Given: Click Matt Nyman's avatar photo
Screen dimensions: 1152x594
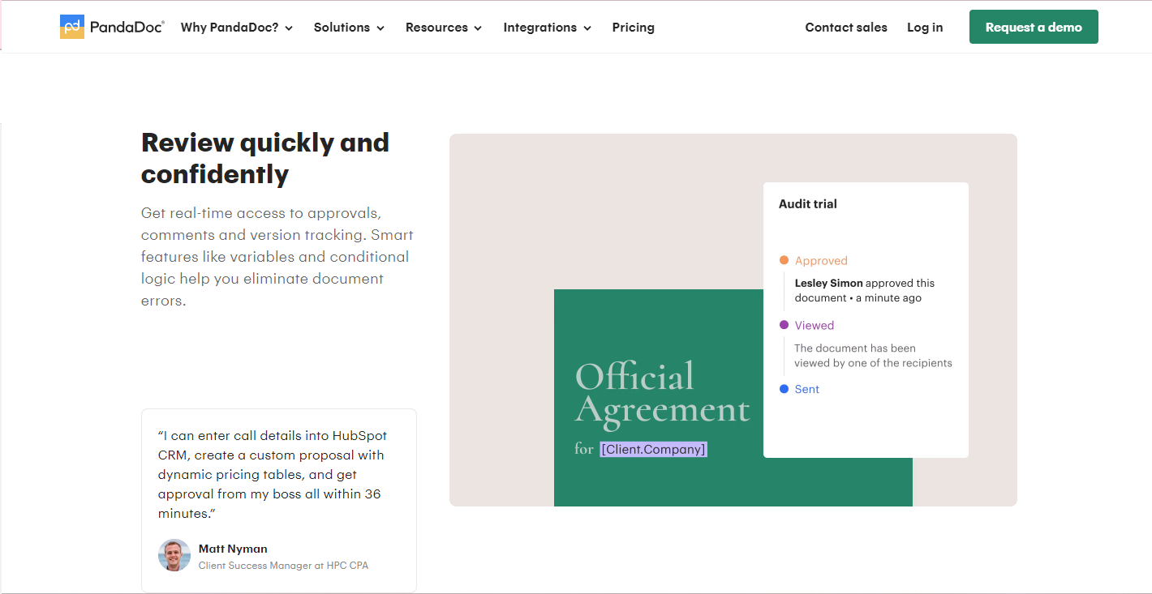Looking at the screenshot, I should (174, 555).
